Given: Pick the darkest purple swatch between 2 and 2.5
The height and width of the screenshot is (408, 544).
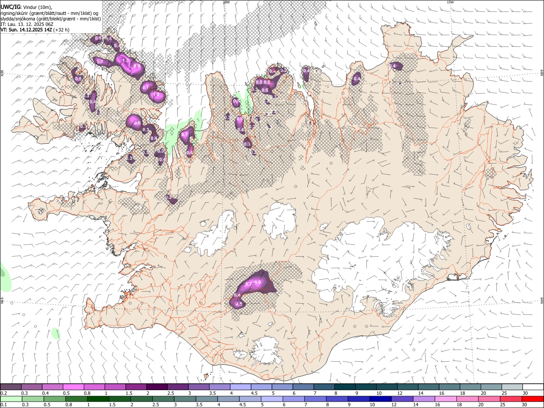Looking at the screenshot, I should tap(156, 387).
